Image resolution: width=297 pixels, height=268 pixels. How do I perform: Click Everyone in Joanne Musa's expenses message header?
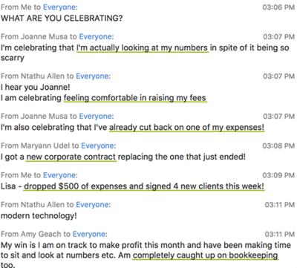pyautogui.click(x=95, y=116)
